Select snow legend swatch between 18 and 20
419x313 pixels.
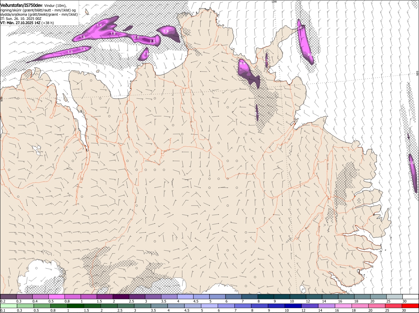(x=362, y=297)
